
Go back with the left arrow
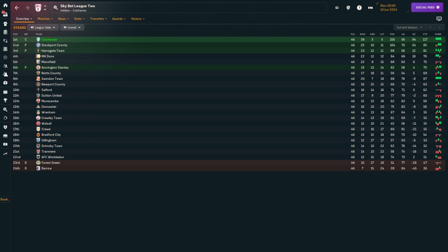17,8
